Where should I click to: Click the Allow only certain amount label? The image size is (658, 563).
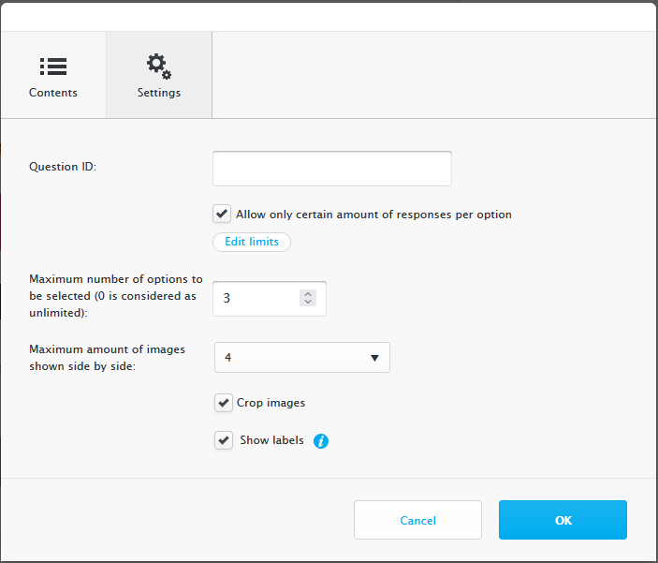[x=373, y=215]
